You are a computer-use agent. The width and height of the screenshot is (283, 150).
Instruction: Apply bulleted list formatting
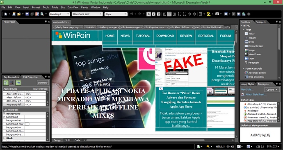(185, 14)
